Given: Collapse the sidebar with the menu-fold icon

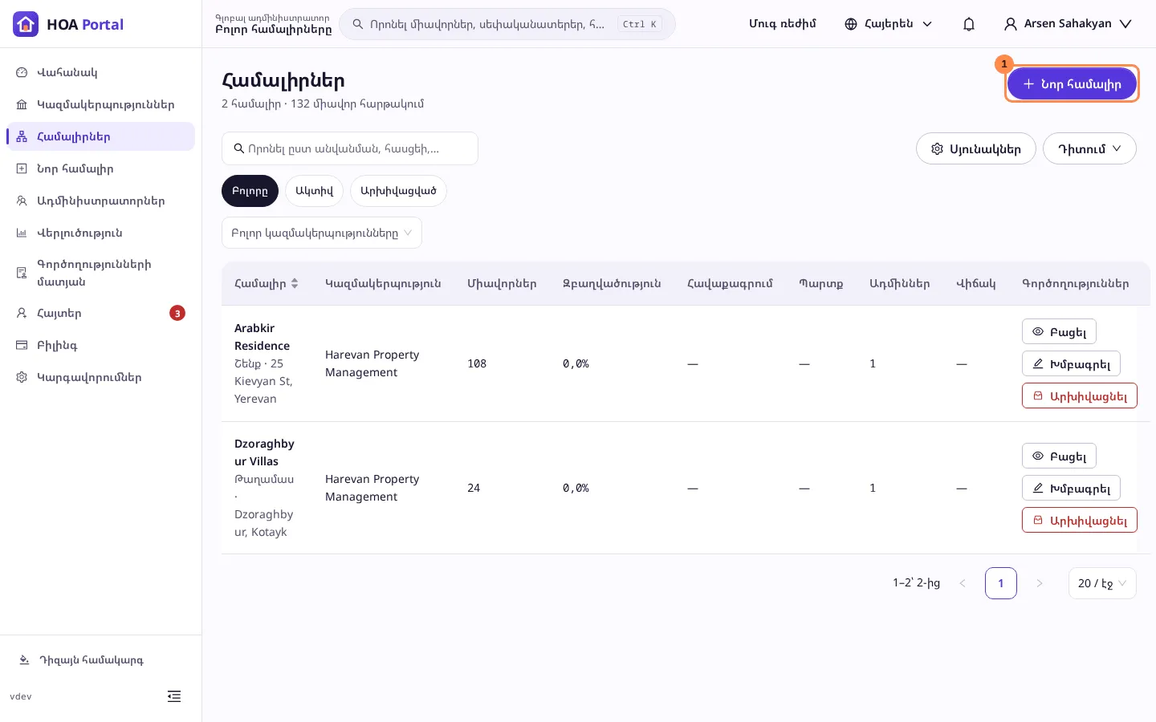Looking at the screenshot, I should [174, 696].
